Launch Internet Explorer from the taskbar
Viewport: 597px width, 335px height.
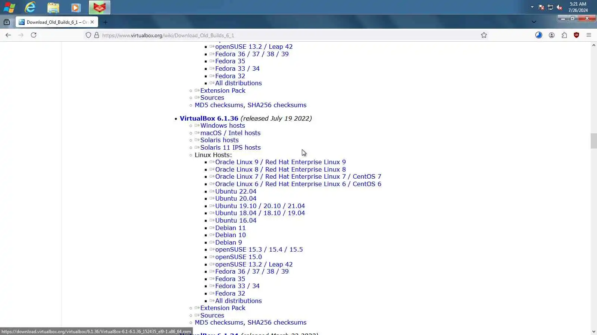coord(30,7)
